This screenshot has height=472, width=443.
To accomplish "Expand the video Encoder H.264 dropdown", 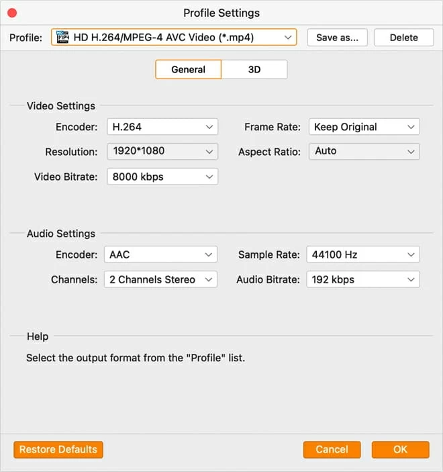I will coord(162,126).
